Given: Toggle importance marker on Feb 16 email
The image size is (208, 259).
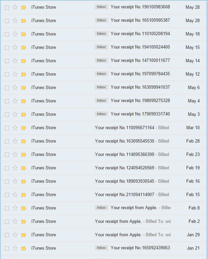Looking at the screenshot, I should [24, 181].
